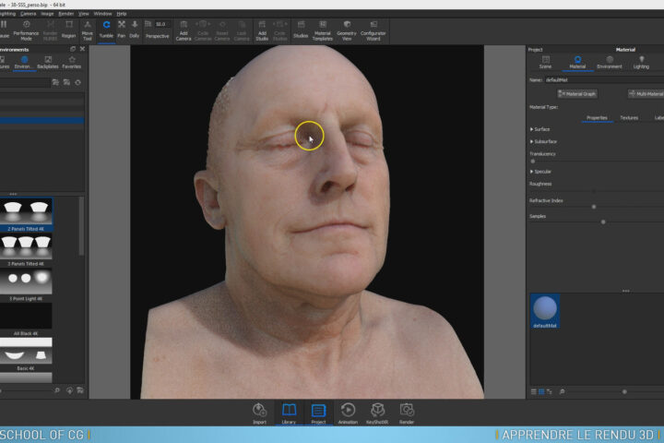This screenshot has width=664, height=443.
Task: Select the highlighted blue folder row
Action: tap(41, 120)
